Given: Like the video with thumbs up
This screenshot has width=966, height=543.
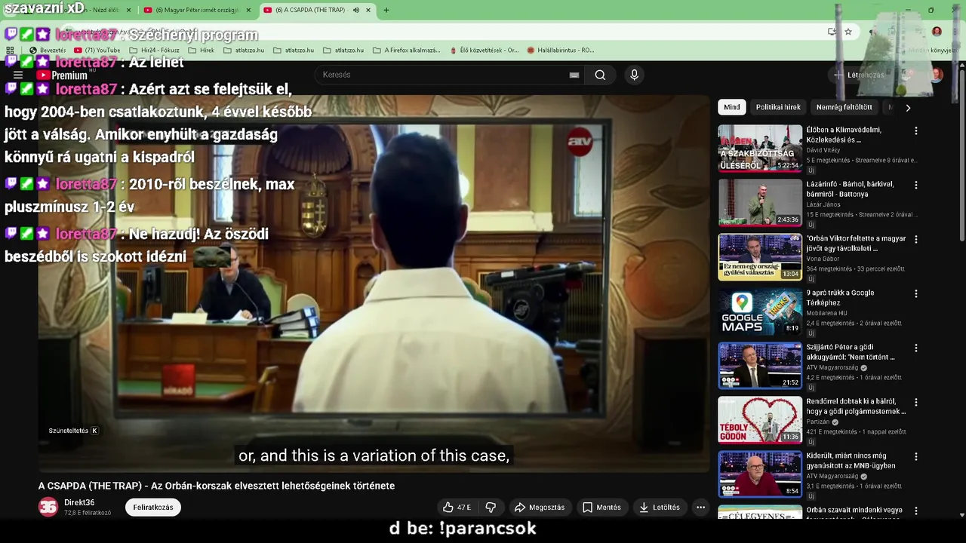Looking at the screenshot, I should pyautogui.click(x=457, y=508).
